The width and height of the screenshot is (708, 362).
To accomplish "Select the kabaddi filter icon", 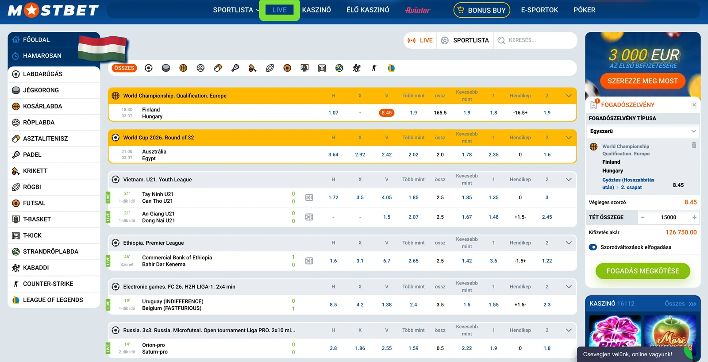I will coord(357,68).
